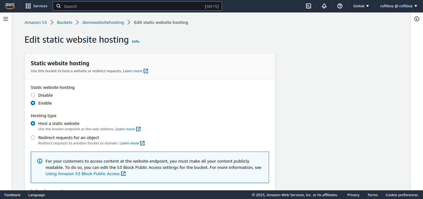Screen dimensions: 423x199
Task: Open the right-side info panel icon
Action: [x=417, y=19]
